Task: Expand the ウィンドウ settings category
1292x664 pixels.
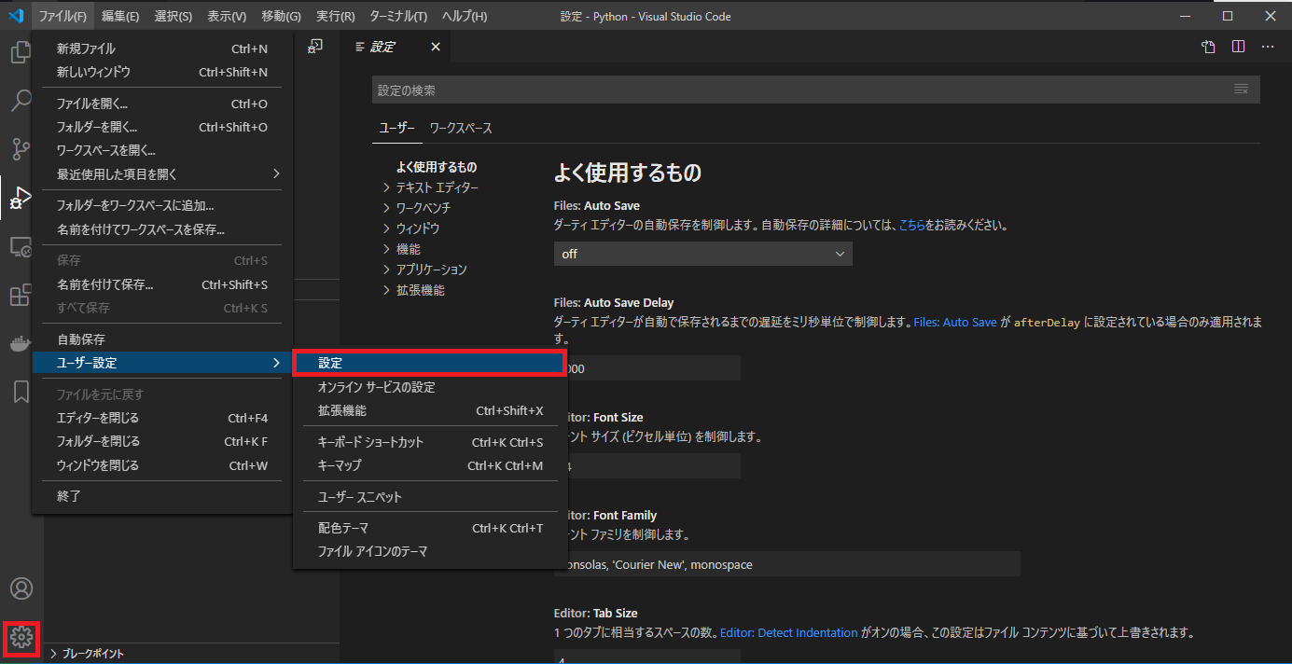Action: click(x=410, y=228)
